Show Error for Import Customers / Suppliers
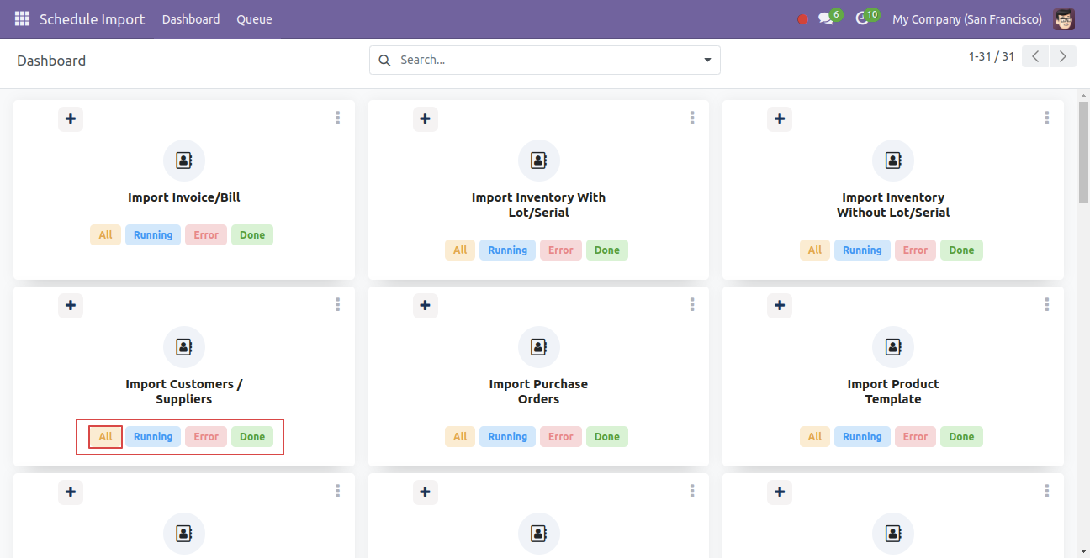1090x558 pixels. [206, 437]
